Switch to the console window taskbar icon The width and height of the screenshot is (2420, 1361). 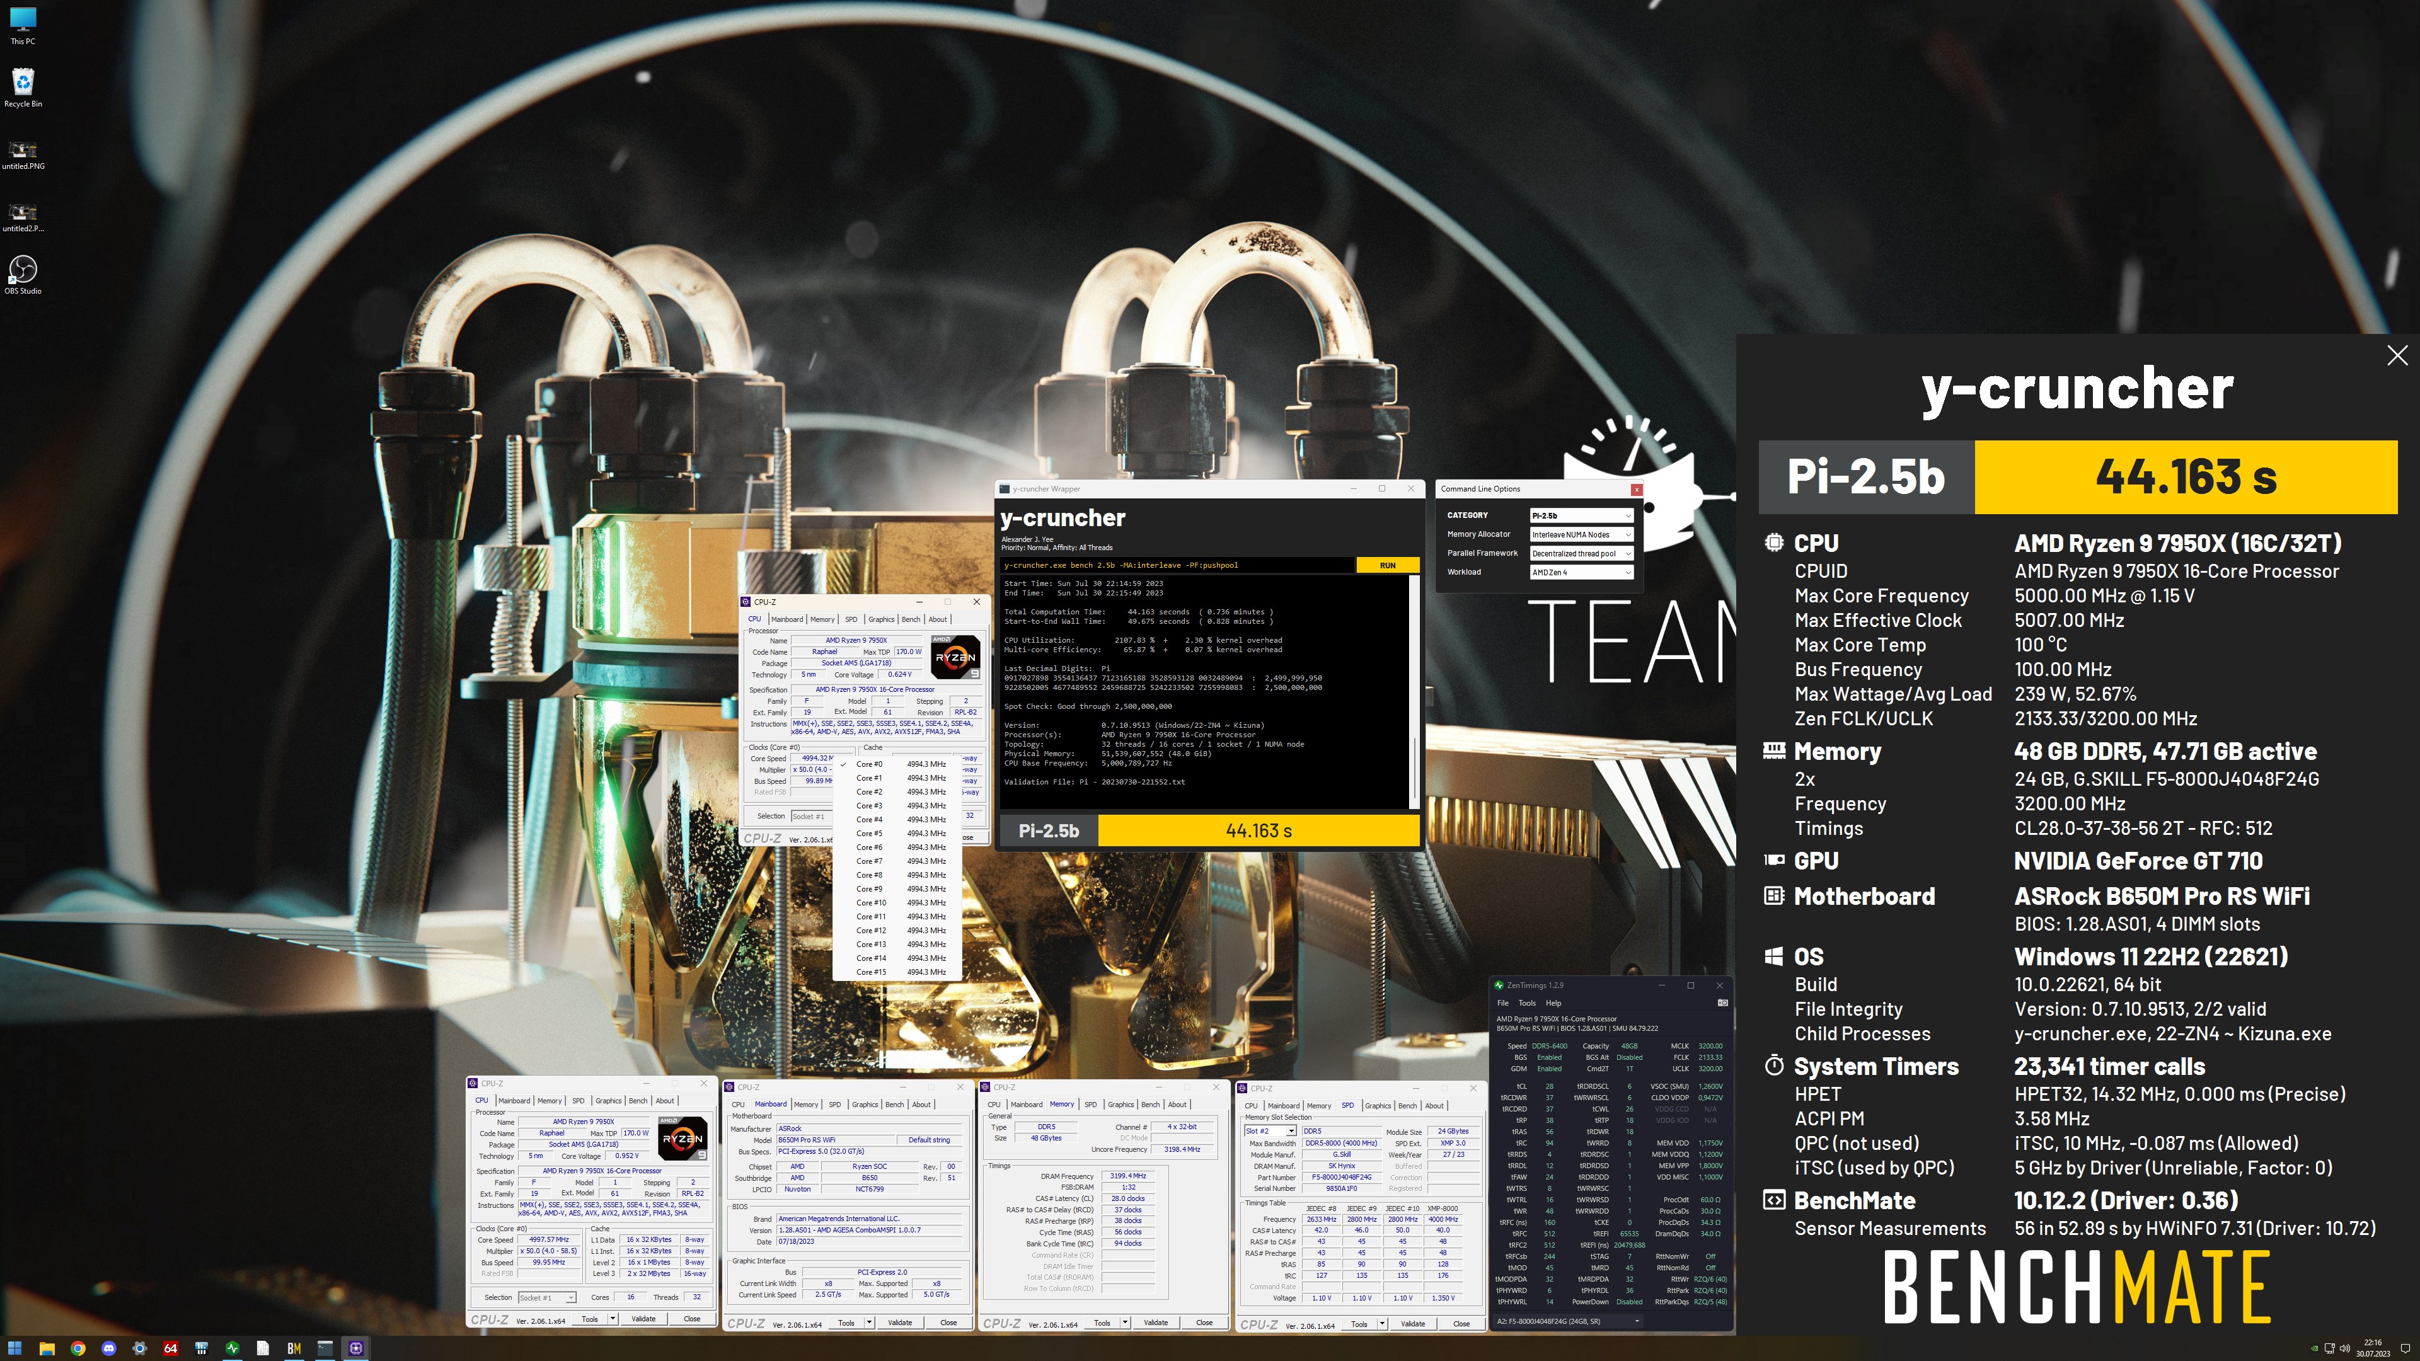tap(325, 1348)
